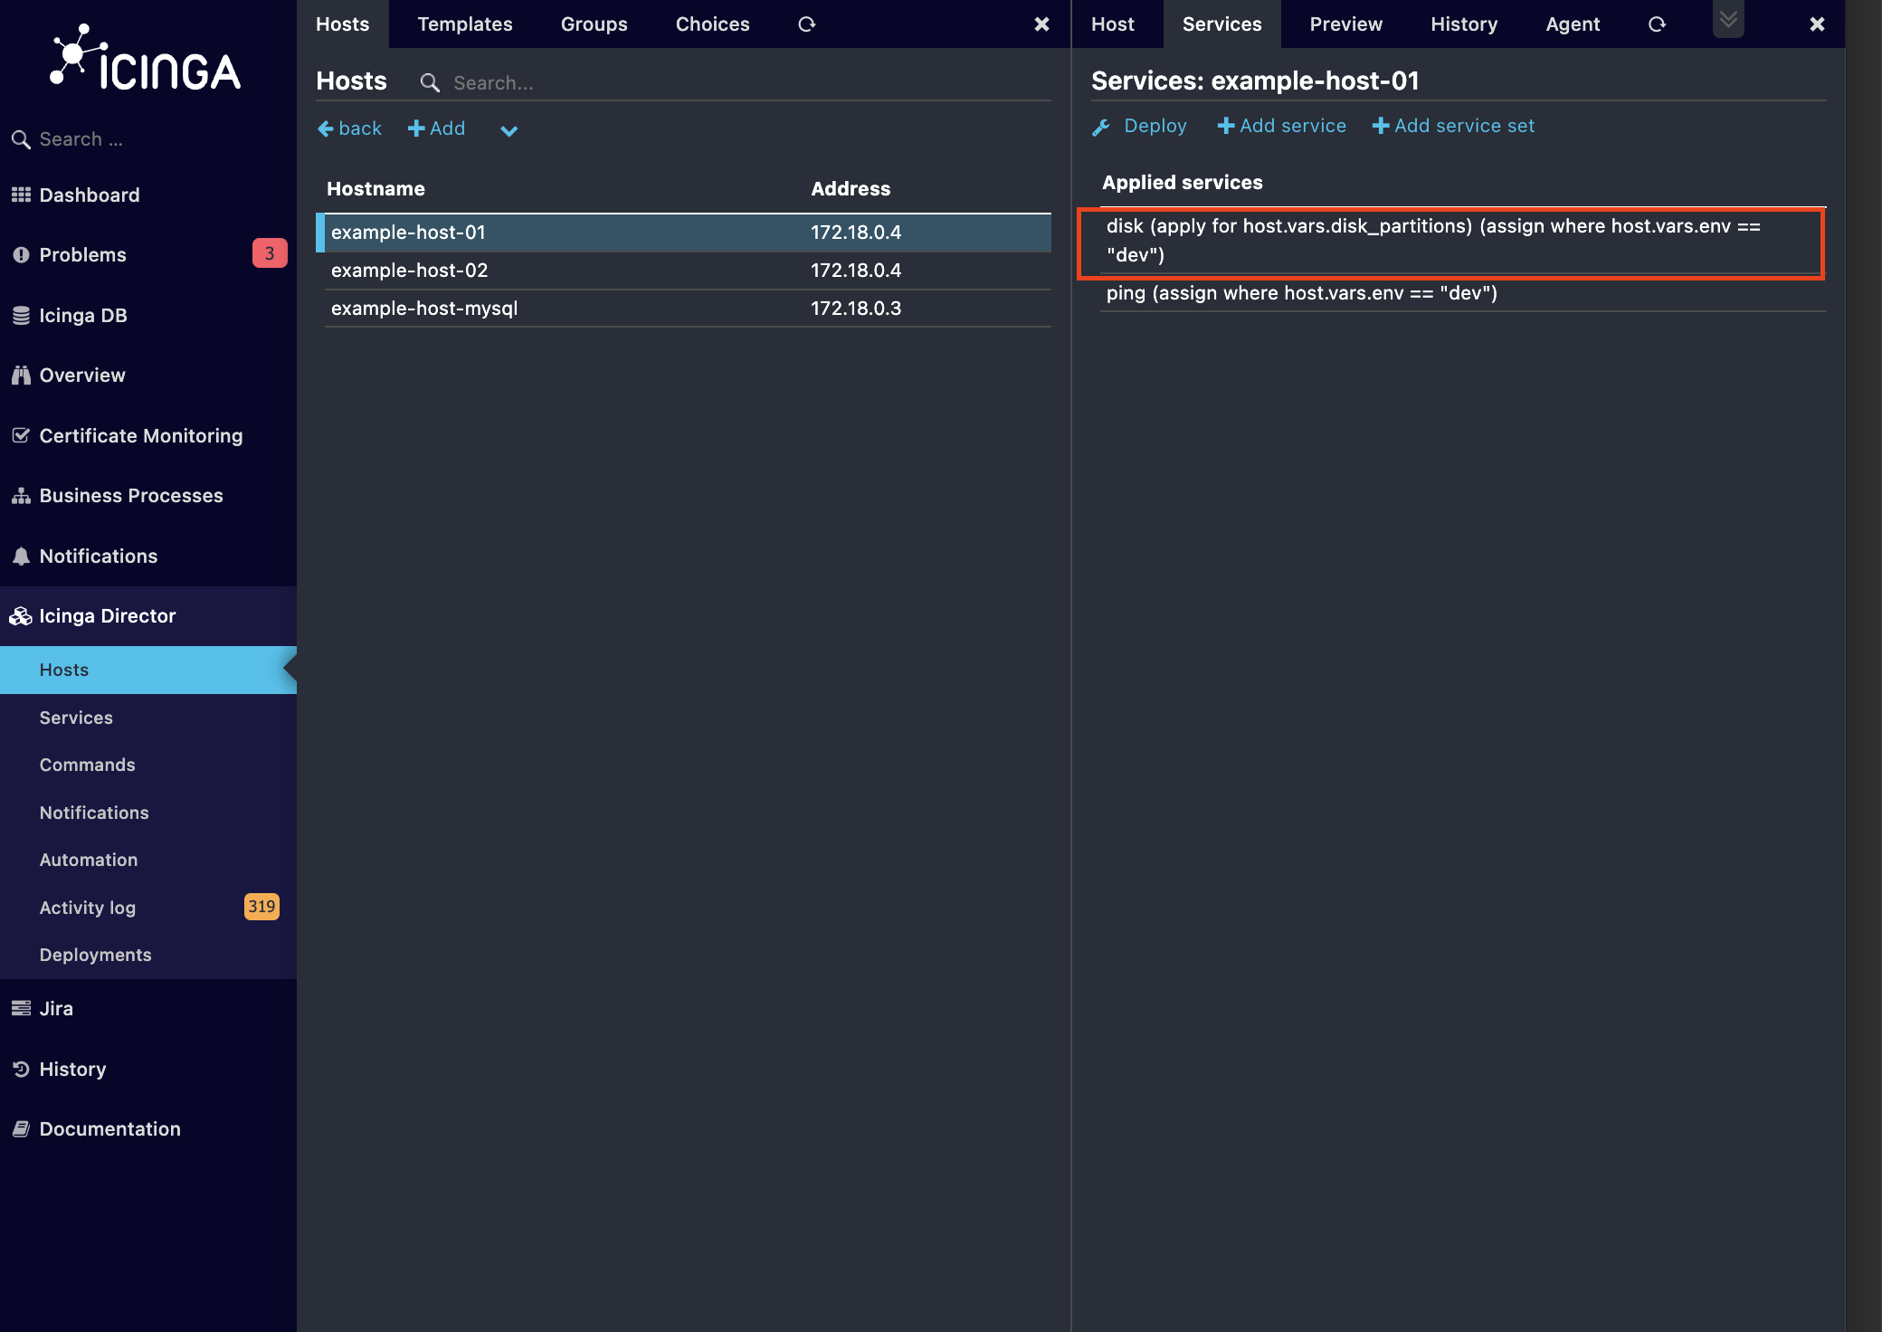This screenshot has width=1882, height=1332.
Task: Switch to the Host tab
Action: coord(1112,24)
